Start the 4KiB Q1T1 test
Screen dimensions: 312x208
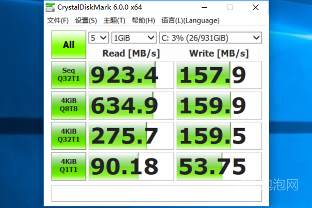point(69,166)
